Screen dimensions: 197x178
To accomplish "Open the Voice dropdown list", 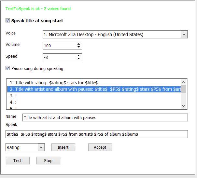I will pos(184,34).
